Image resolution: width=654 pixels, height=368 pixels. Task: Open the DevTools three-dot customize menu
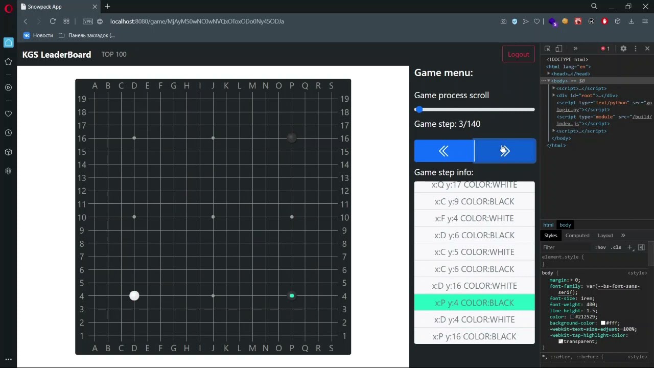(636, 49)
